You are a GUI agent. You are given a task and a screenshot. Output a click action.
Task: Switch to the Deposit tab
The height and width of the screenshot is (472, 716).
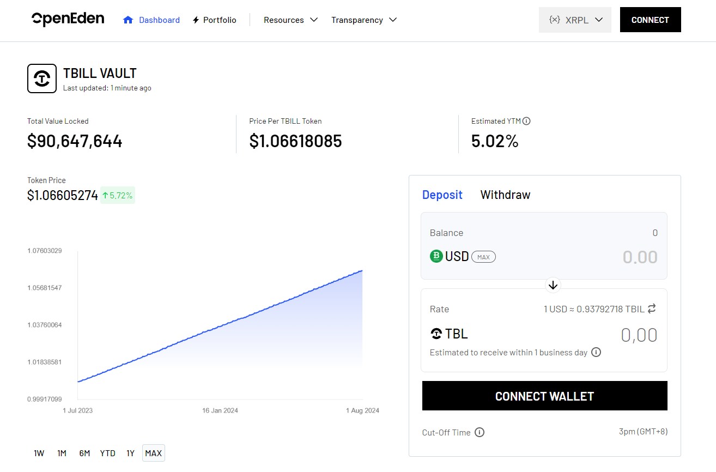442,195
